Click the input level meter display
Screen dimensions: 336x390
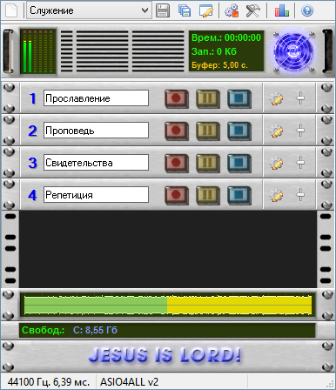point(38,51)
